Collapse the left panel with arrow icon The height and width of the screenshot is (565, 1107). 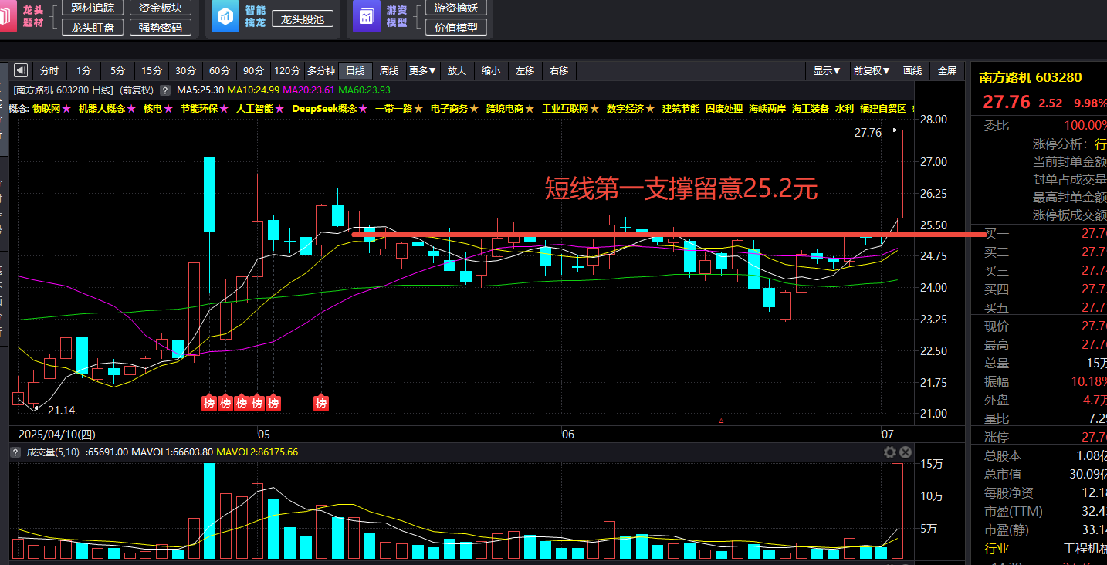click(21, 70)
